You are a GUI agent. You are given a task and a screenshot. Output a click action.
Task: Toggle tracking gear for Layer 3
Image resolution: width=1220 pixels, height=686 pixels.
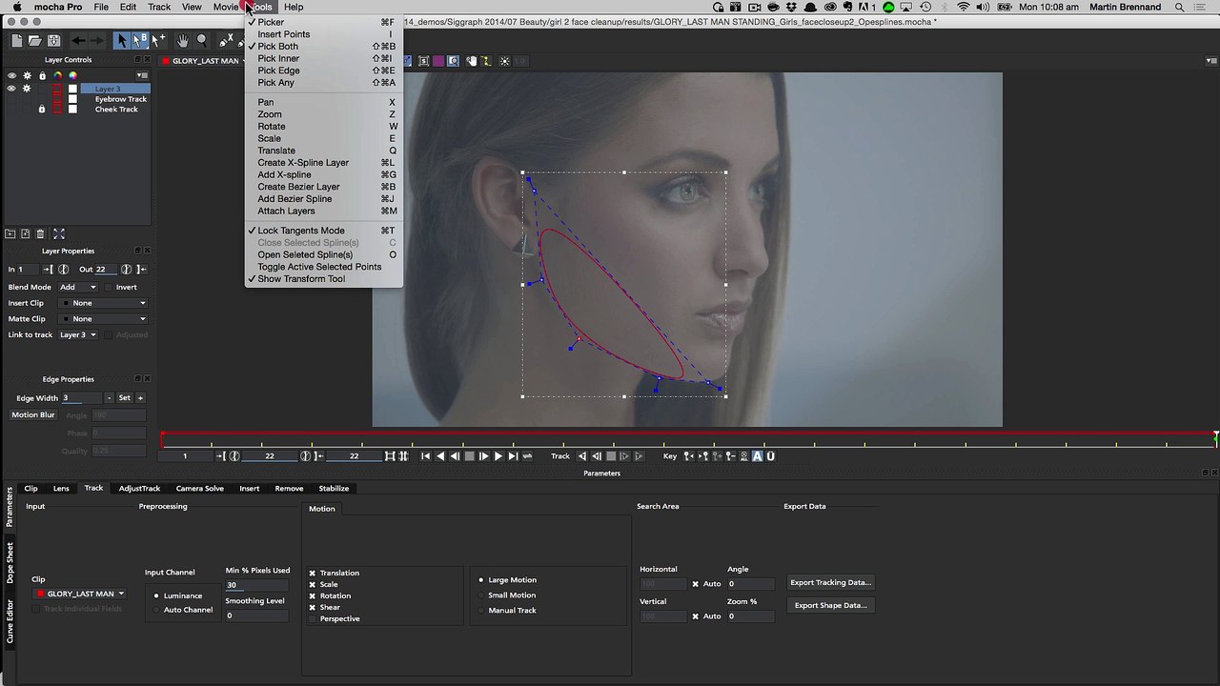[x=27, y=89]
